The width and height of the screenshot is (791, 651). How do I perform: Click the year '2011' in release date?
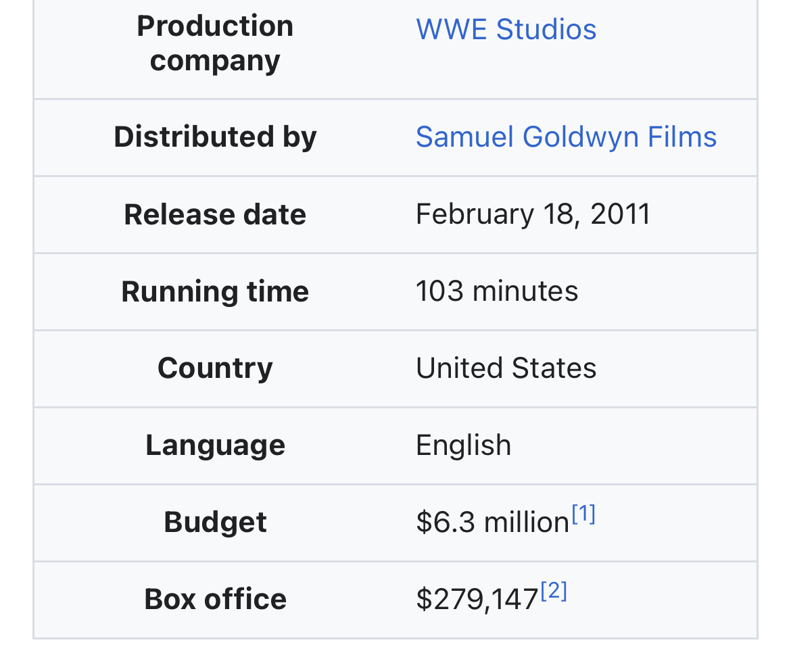pyautogui.click(x=620, y=214)
